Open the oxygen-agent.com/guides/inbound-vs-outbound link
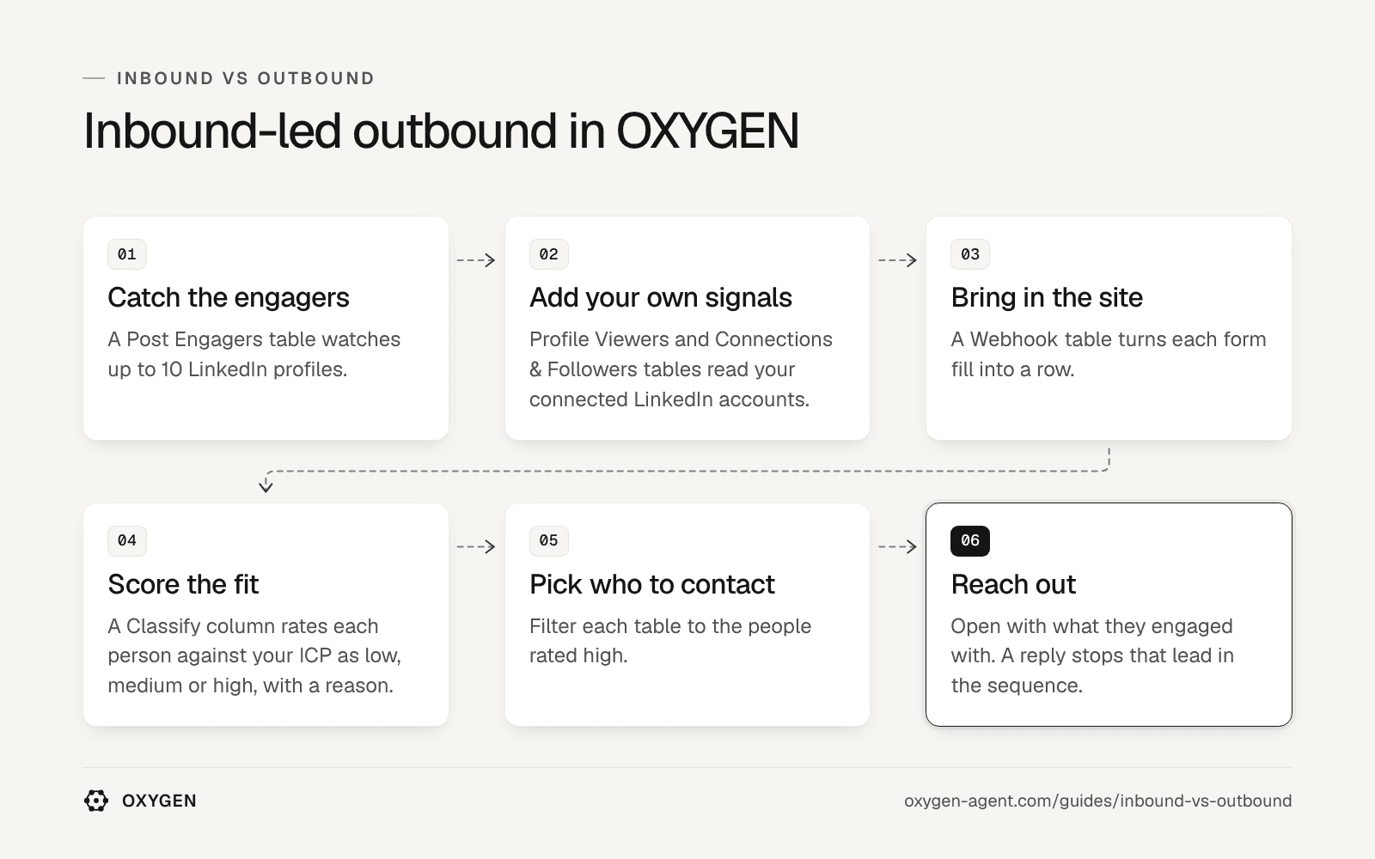This screenshot has height=859, width=1375. (1097, 801)
